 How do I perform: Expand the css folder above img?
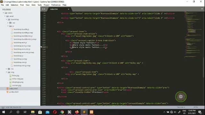coord(6,69)
